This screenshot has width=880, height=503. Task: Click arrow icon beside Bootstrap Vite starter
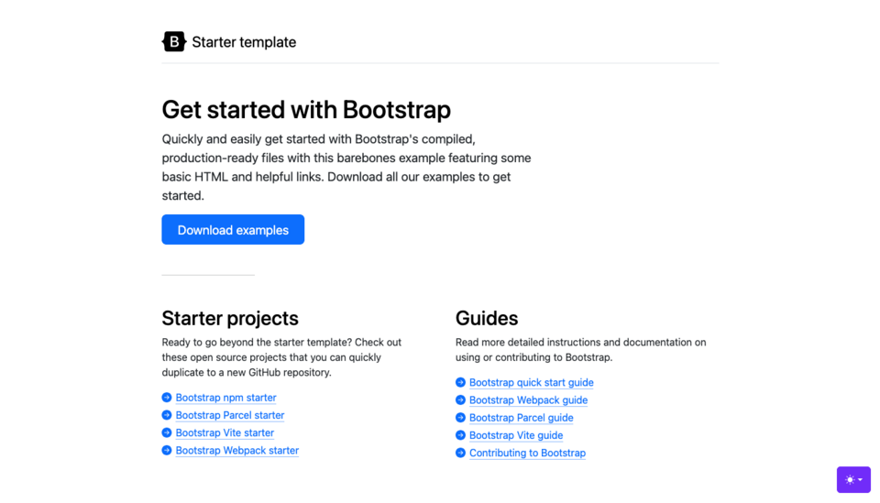pyautogui.click(x=167, y=432)
